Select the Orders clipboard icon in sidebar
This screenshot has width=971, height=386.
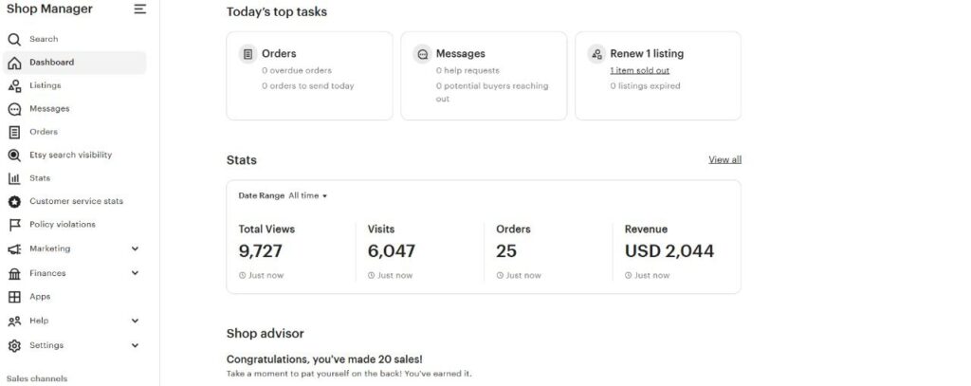click(14, 132)
